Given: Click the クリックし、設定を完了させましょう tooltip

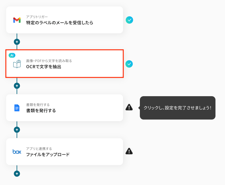Looking at the screenshot, I should click(x=177, y=108).
